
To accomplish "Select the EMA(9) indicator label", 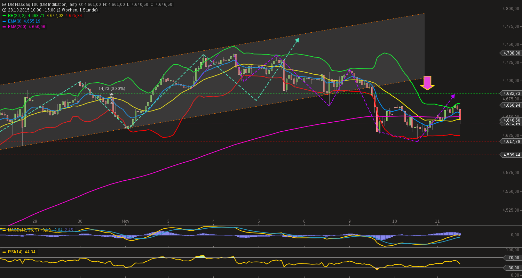I will 15,21.
